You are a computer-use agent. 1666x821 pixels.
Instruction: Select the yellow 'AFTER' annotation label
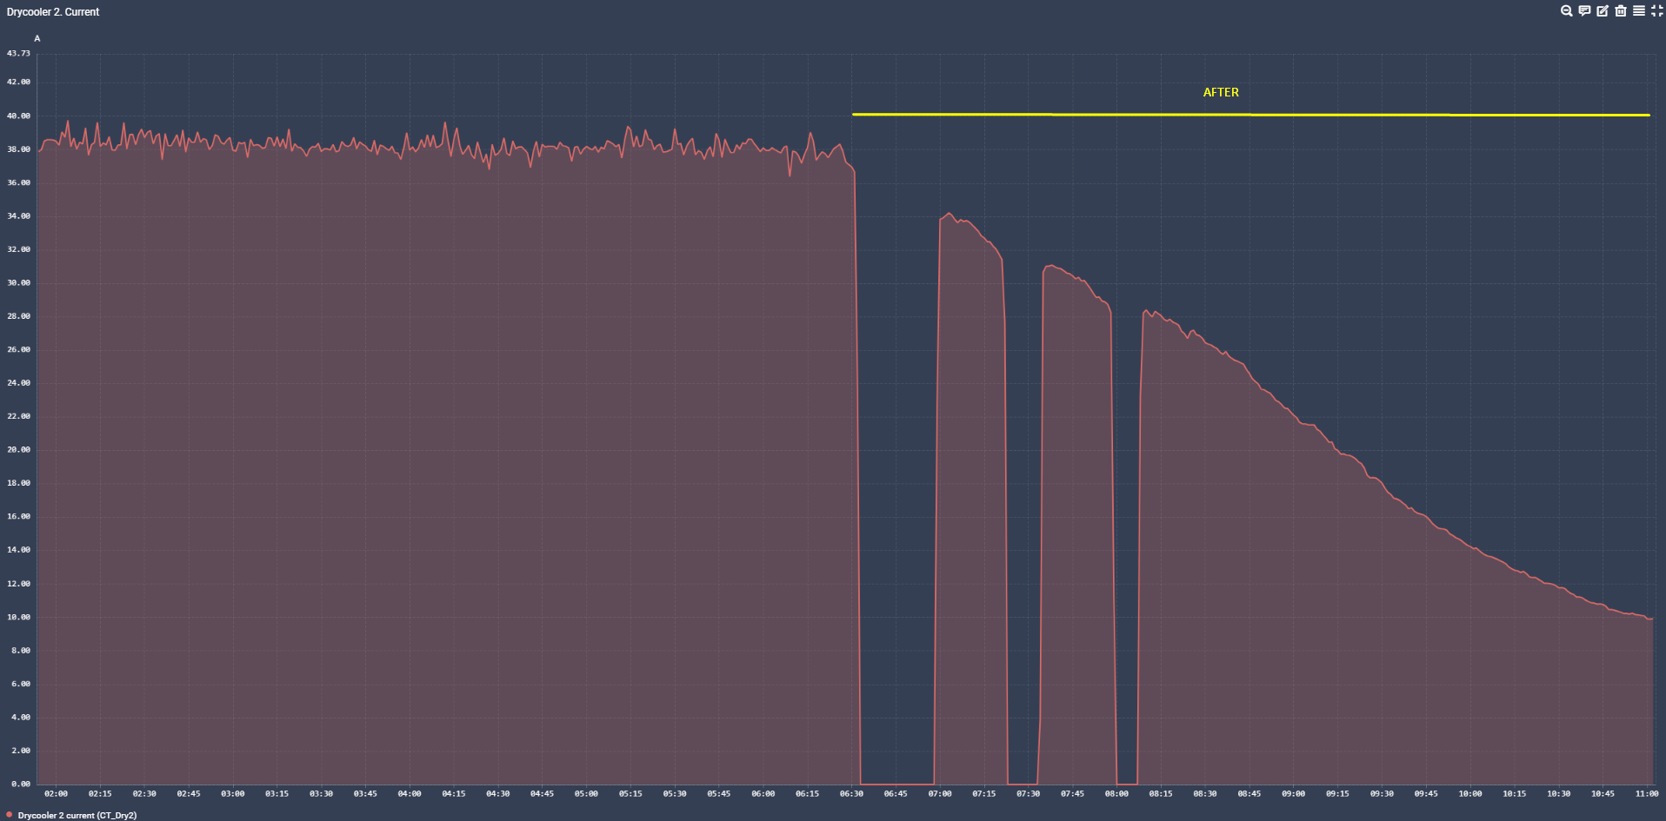[1221, 91]
